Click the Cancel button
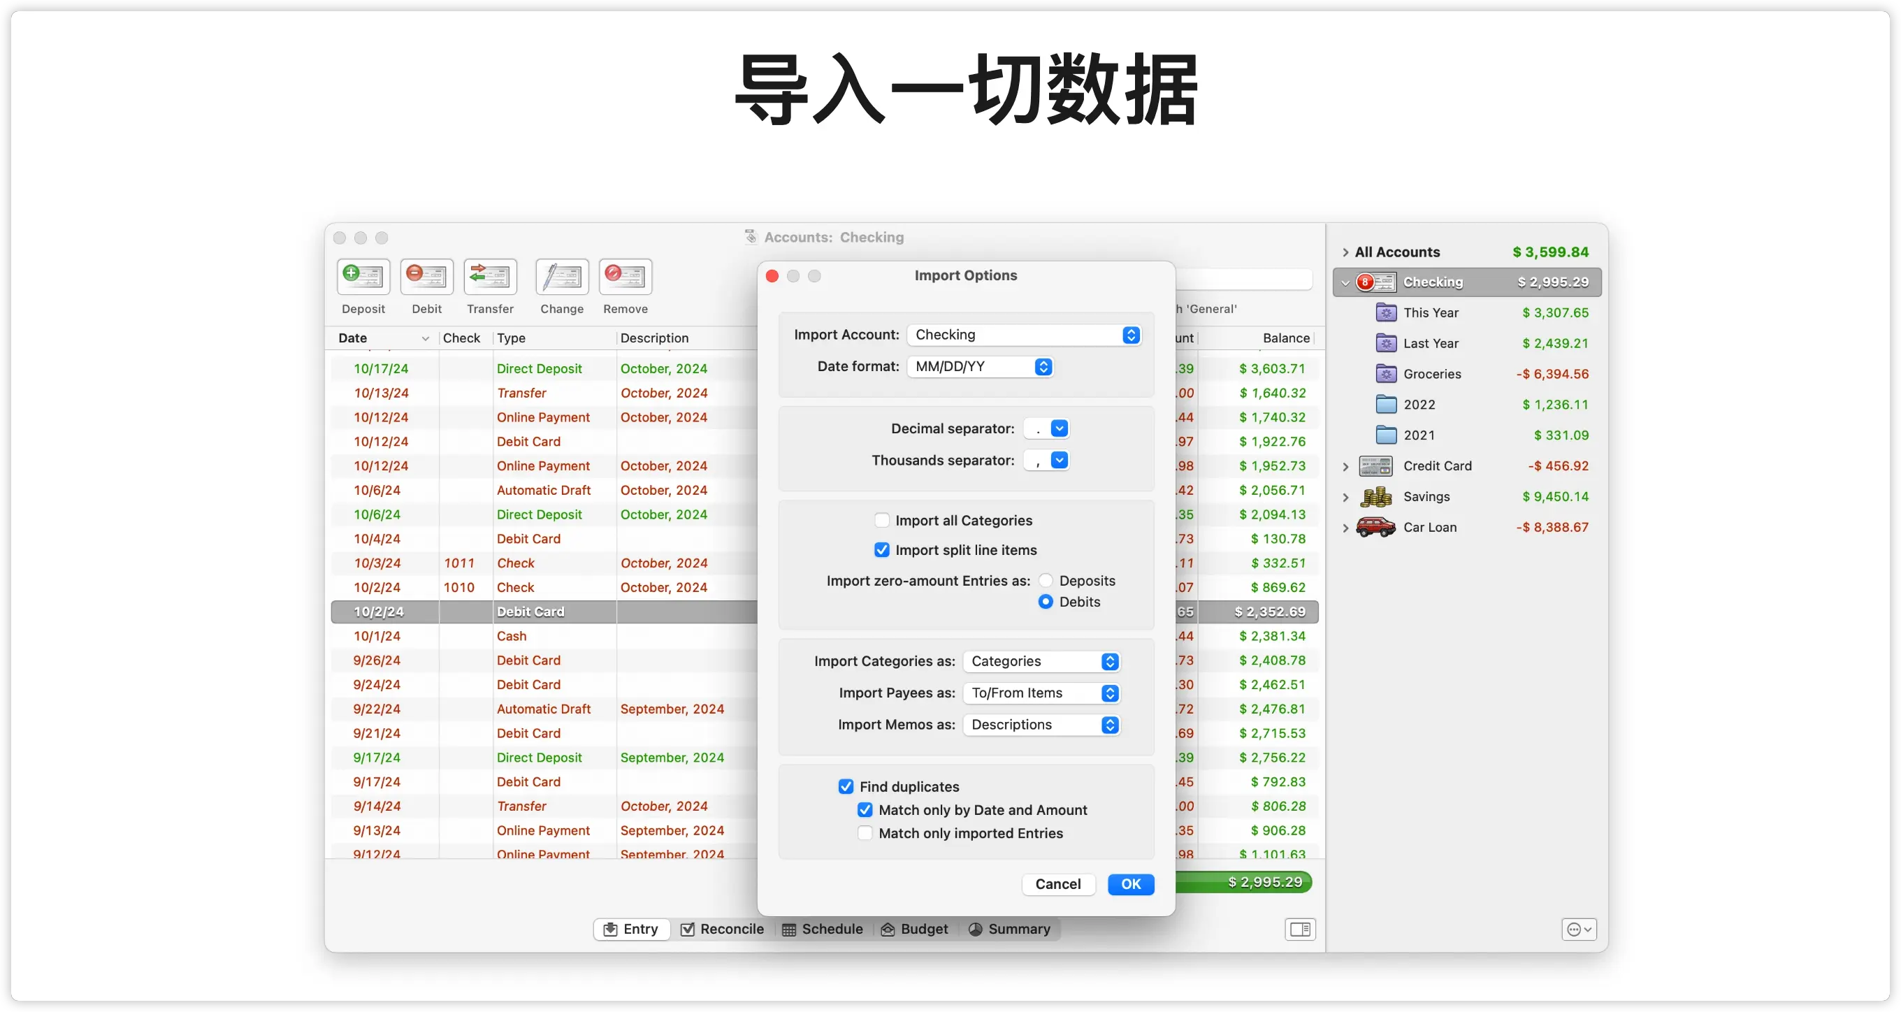The height and width of the screenshot is (1012, 1901). [x=1057, y=884]
